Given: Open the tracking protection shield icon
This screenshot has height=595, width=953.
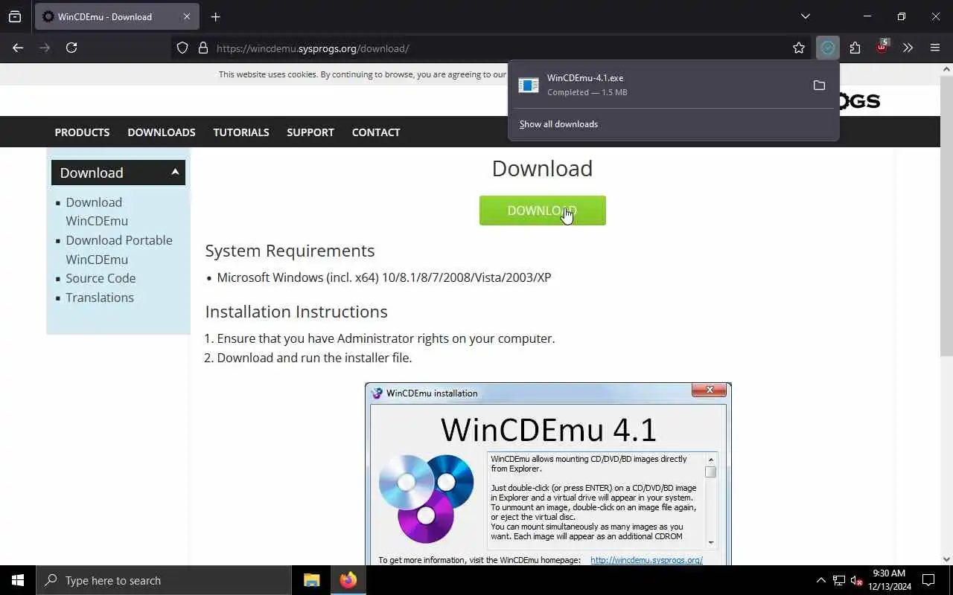Looking at the screenshot, I should click(182, 48).
